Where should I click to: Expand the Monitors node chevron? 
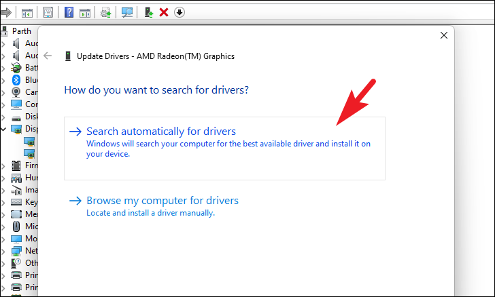click(x=3, y=239)
